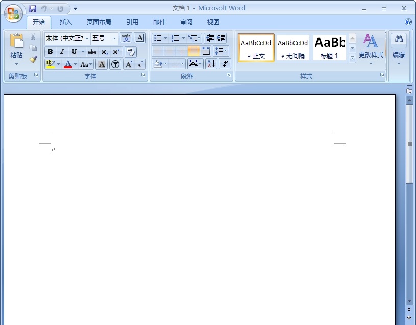Open the Styles pane launcher
The width and height of the screenshot is (416, 325).
coord(382,75)
